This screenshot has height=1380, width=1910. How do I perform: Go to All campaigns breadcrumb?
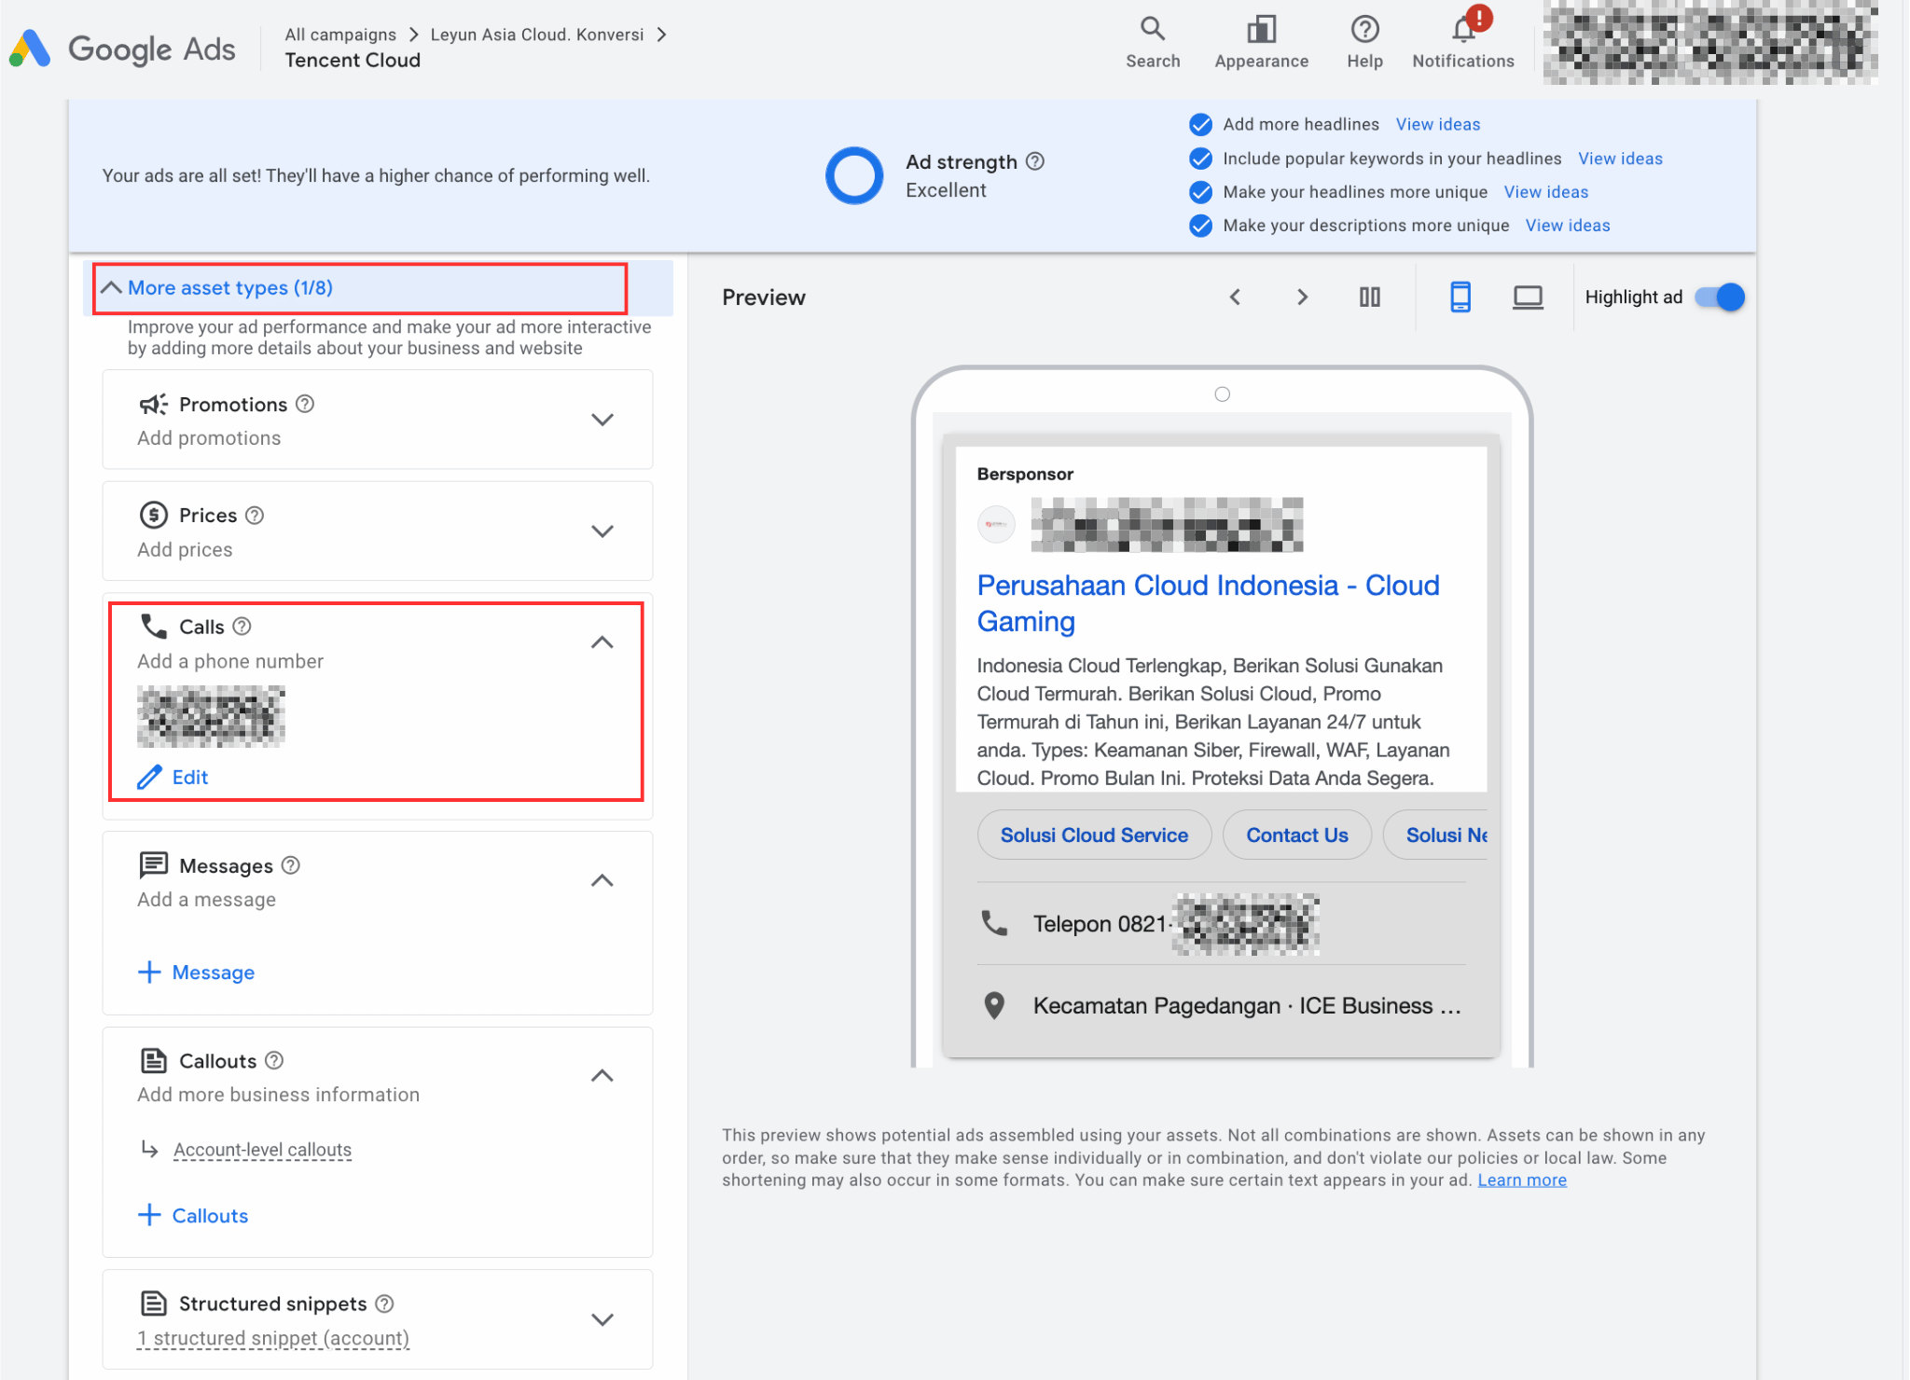[340, 34]
